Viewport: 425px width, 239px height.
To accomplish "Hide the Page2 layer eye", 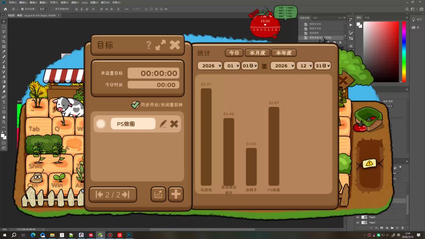I will pos(357,217).
